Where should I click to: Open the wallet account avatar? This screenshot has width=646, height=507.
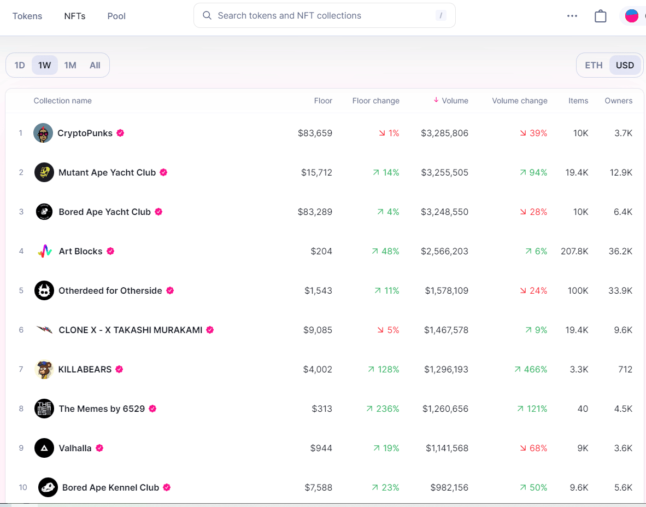(x=632, y=16)
